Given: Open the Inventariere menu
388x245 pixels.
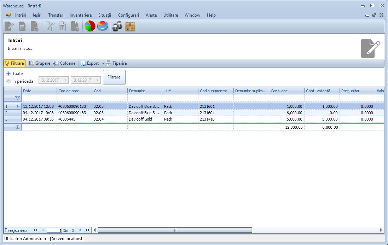Looking at the screenshot, I should pyautogui.click(x=80, y=15).
